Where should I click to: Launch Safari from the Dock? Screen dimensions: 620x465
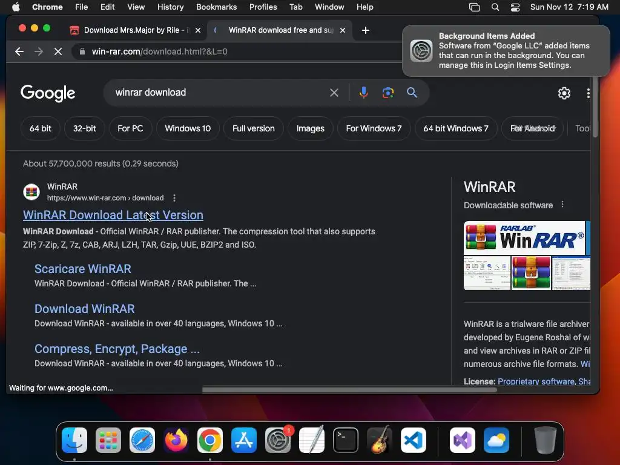(x=142, y=440)
